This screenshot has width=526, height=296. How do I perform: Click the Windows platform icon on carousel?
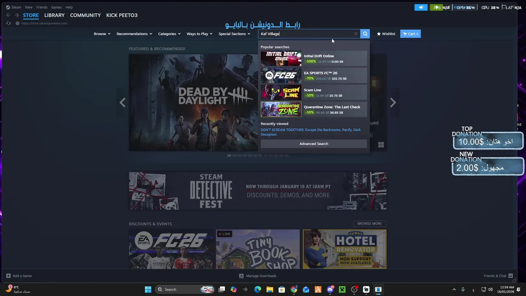(381, 145)
